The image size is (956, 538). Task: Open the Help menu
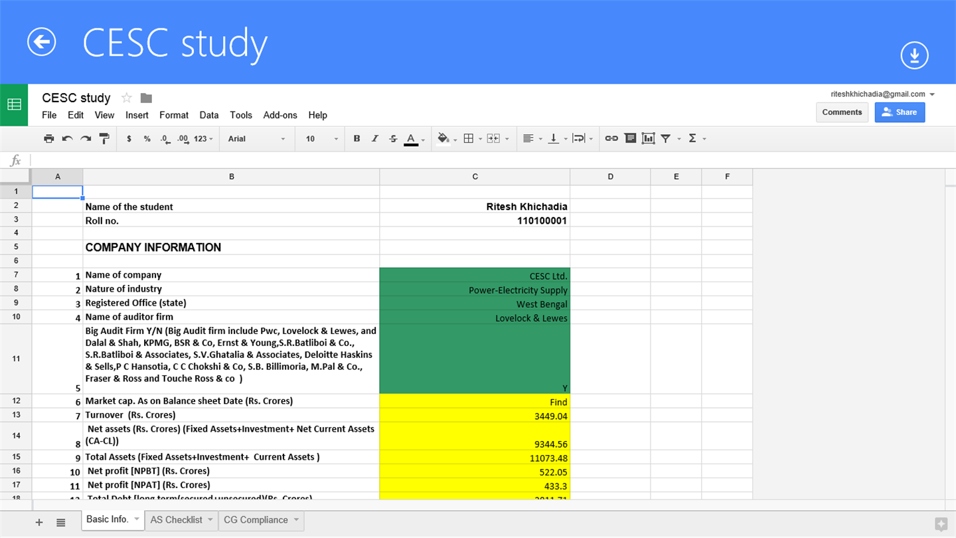pos(317,115)
